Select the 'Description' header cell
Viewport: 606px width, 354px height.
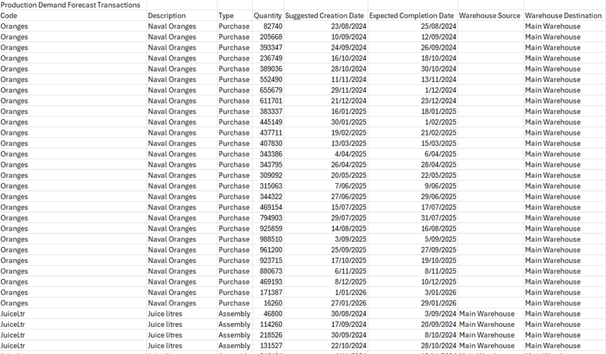(x=166, y=15)
